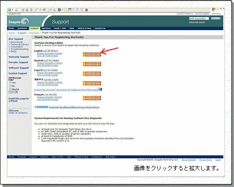Click Español Floppy Diskette Creator link

[x=50, y=73]
